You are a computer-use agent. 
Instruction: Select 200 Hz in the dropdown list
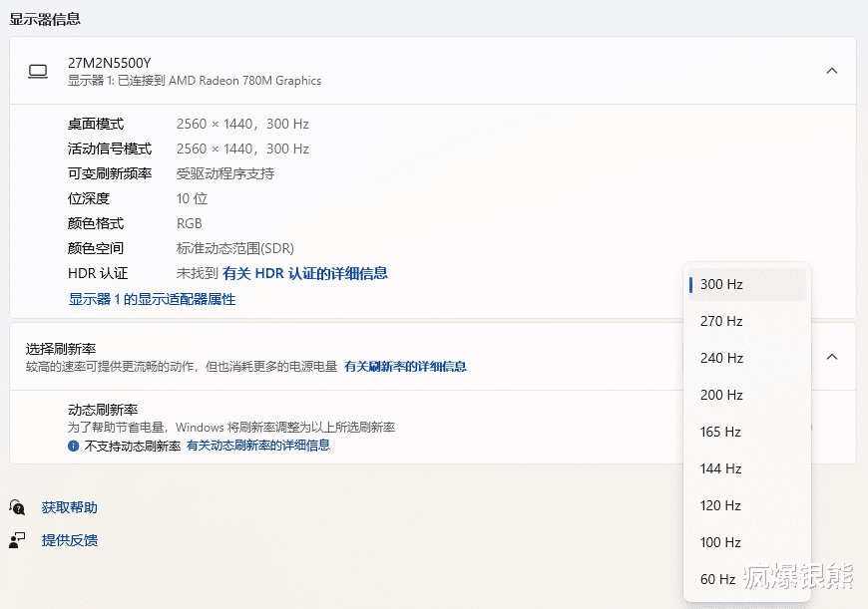746,395
